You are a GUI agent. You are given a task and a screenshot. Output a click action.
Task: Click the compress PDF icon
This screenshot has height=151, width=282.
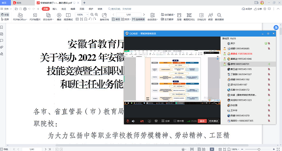[x=179, y=17]
